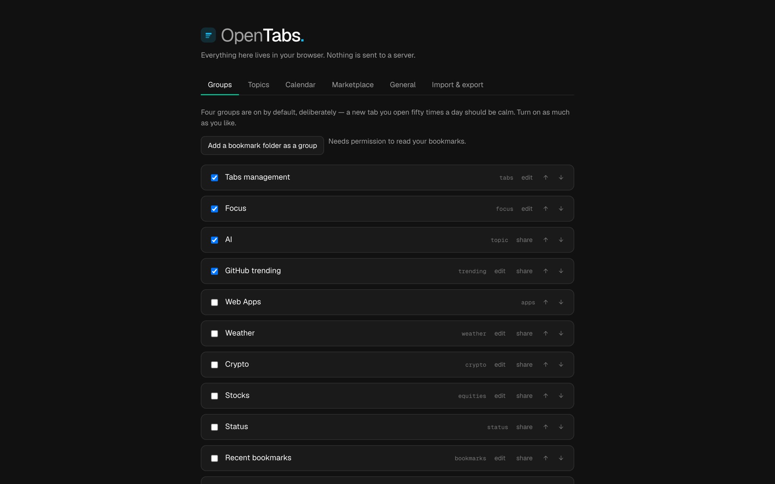Move Focus group up
Viewport: 775px width, 484px height.
click(546, 209)
